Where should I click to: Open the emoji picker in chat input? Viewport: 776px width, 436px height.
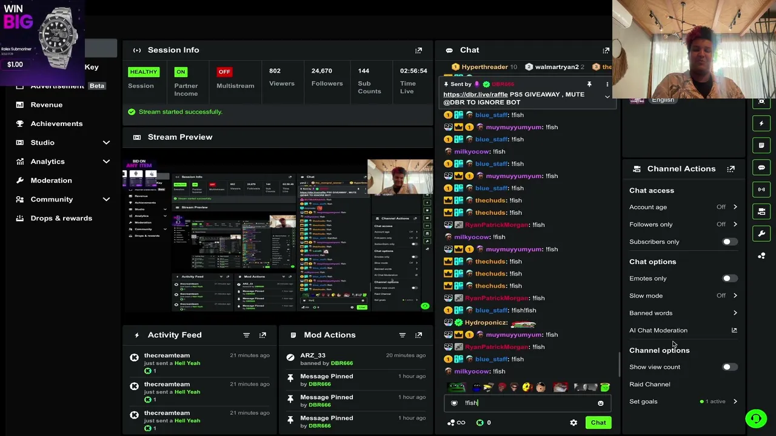tap(600, 403)
